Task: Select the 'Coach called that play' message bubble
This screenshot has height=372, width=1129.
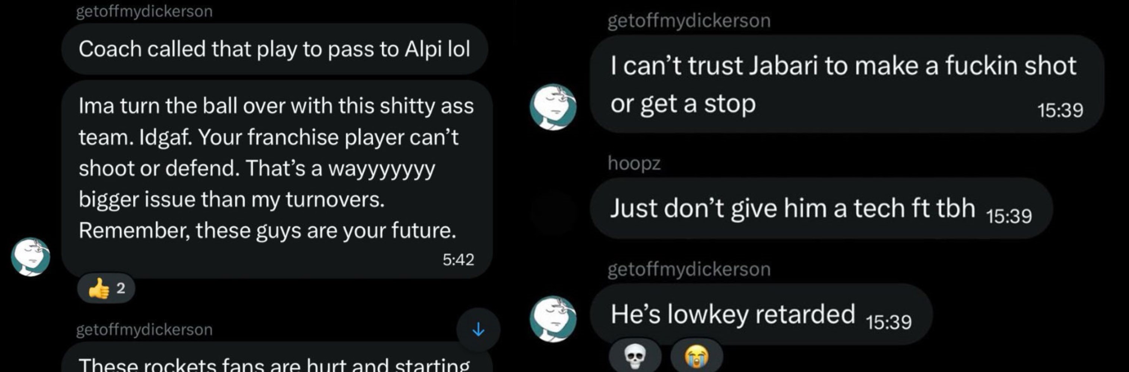Action: tap(275, 49)
